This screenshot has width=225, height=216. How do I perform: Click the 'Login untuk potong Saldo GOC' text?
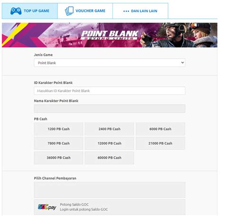tap(84, 209)
